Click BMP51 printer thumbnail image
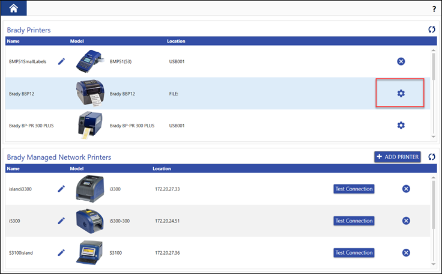The height and width of the screenshot is (274, 442). pyautogui.click(x=90, y=61)
